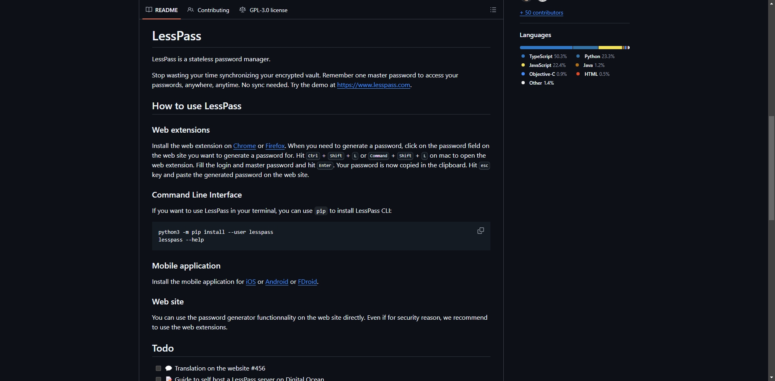
Task: Click the ctrl keyboard key label
Action: click(313, 156)
